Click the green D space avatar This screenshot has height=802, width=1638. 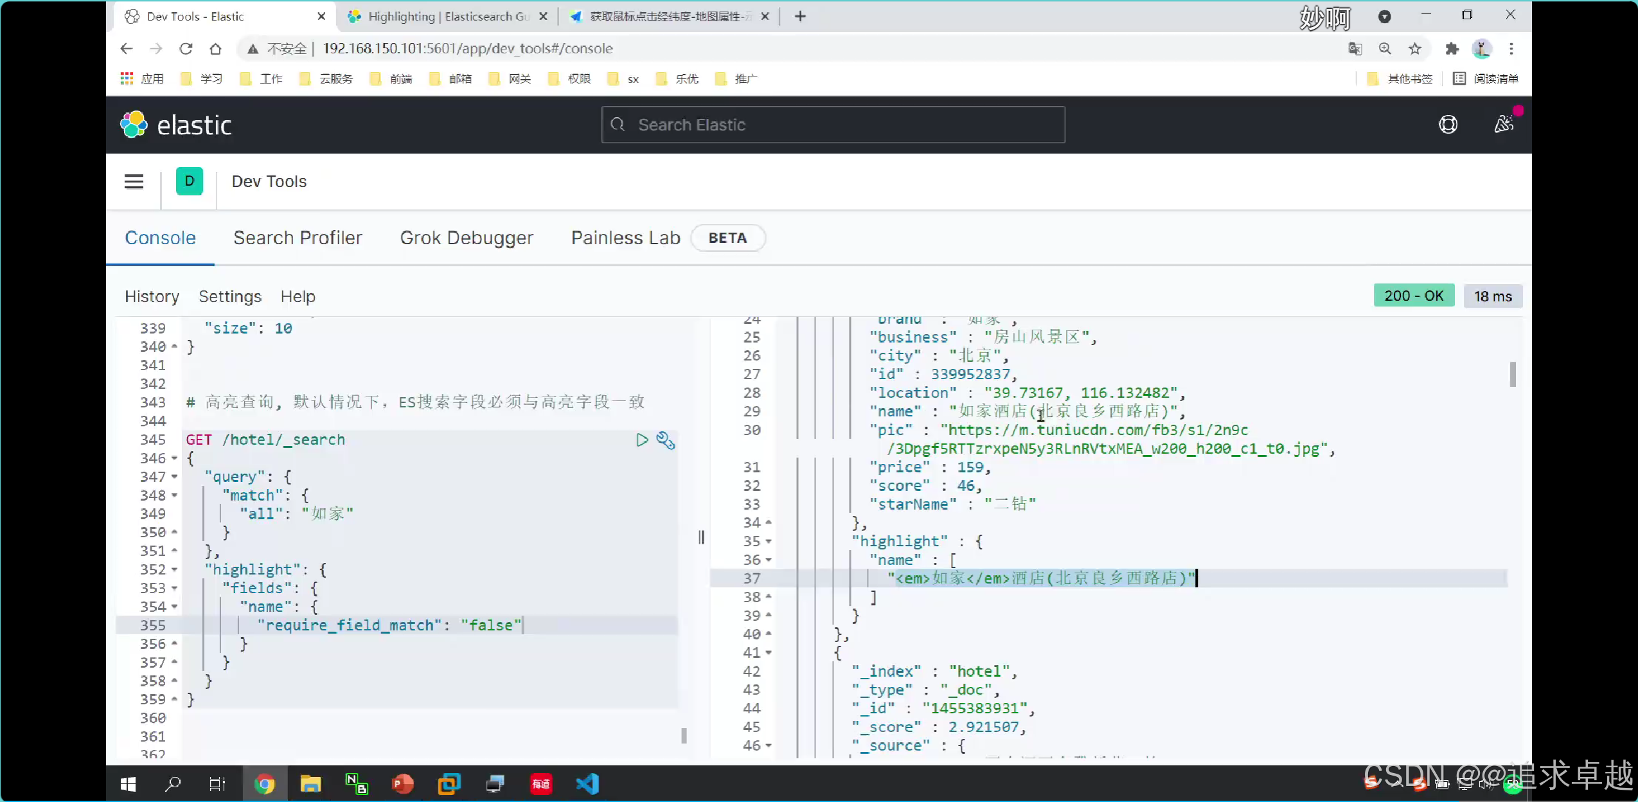pyautogui.click(x=189, y=181)
